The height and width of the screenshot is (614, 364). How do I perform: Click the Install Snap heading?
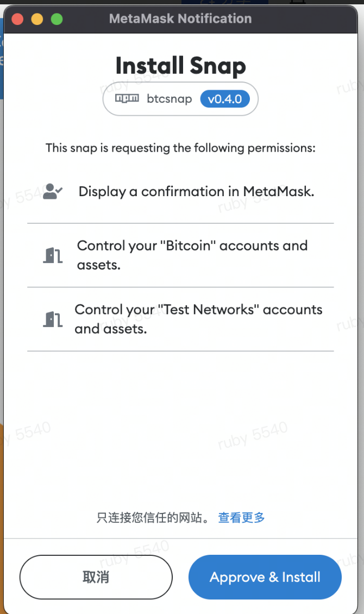[x=180, y=66]
